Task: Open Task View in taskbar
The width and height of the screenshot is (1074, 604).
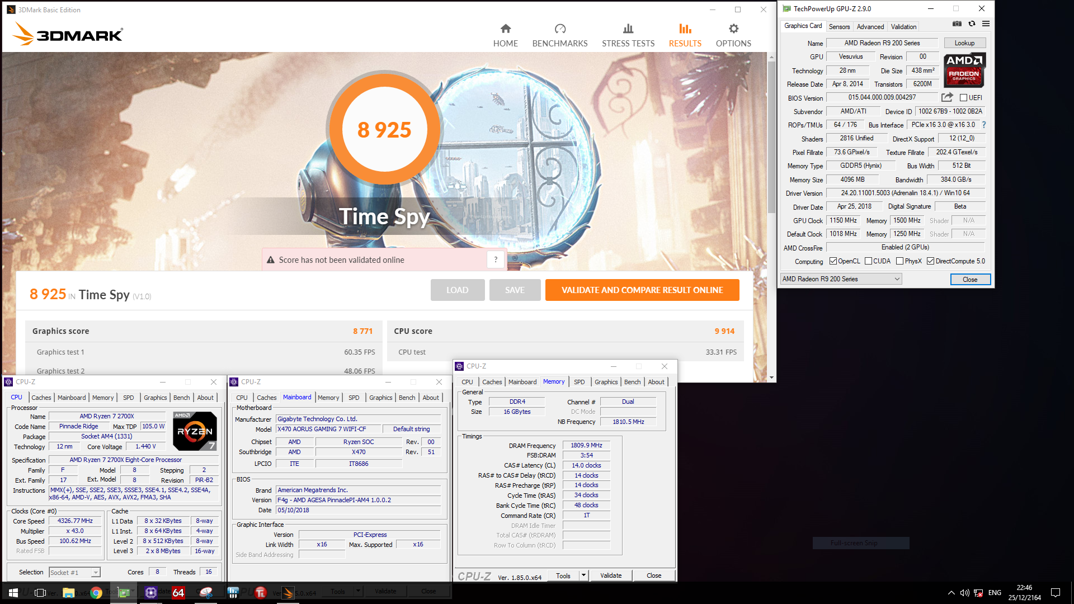Action: (x=40, y=593)
